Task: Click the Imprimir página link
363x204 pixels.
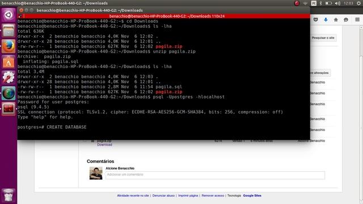Action: coord(188,195)
